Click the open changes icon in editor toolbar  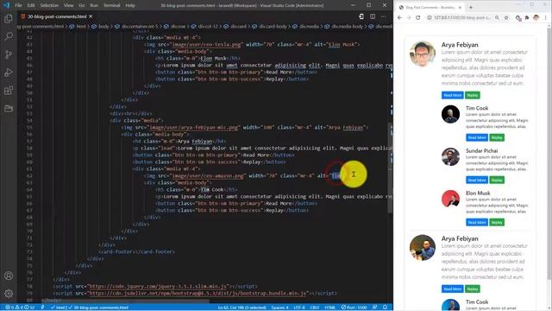[361, 16]
